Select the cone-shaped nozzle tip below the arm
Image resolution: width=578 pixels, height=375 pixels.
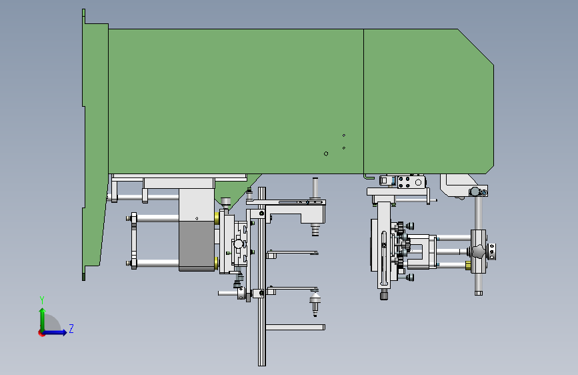click(315, 298)
